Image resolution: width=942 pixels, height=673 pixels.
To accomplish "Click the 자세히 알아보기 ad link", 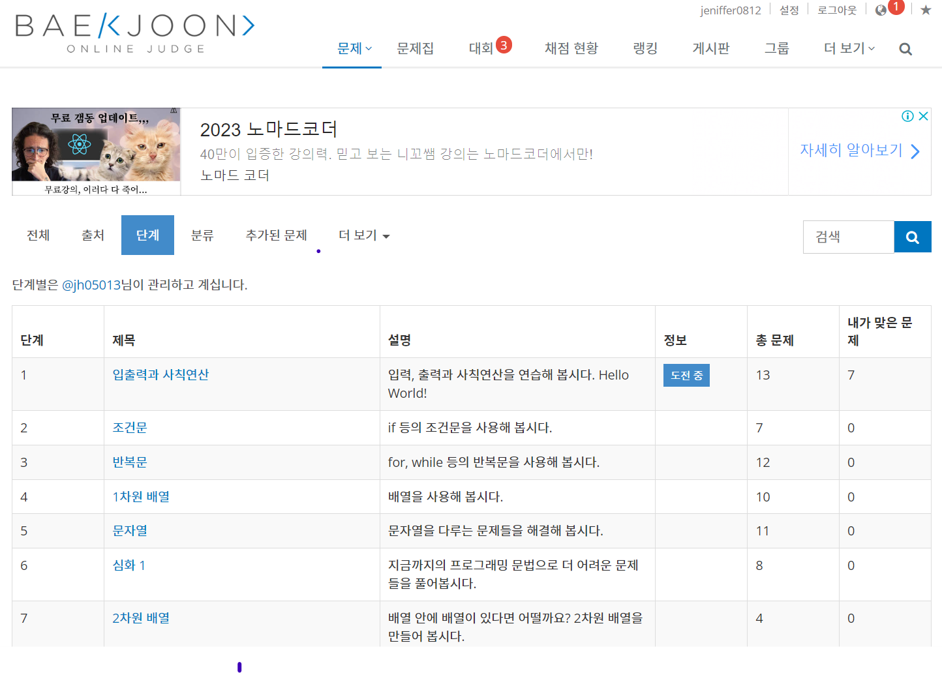I will 851,151.
